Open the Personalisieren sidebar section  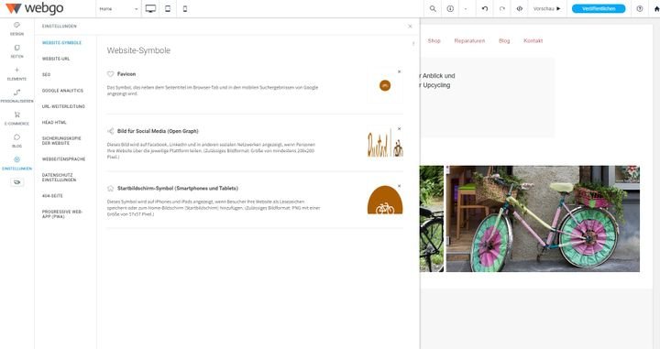(16, 96)
